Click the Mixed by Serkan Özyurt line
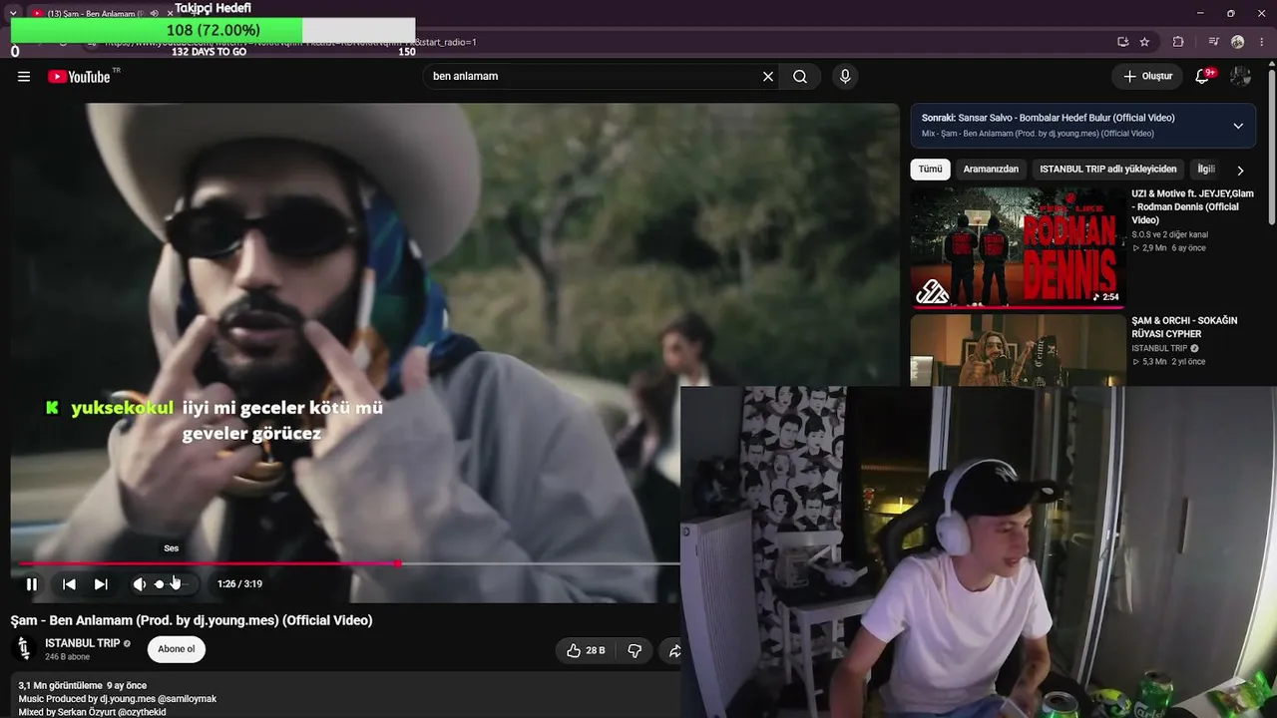Viewport: 1277px width, 718px height. pyautogui.click(x=92, y=712)
